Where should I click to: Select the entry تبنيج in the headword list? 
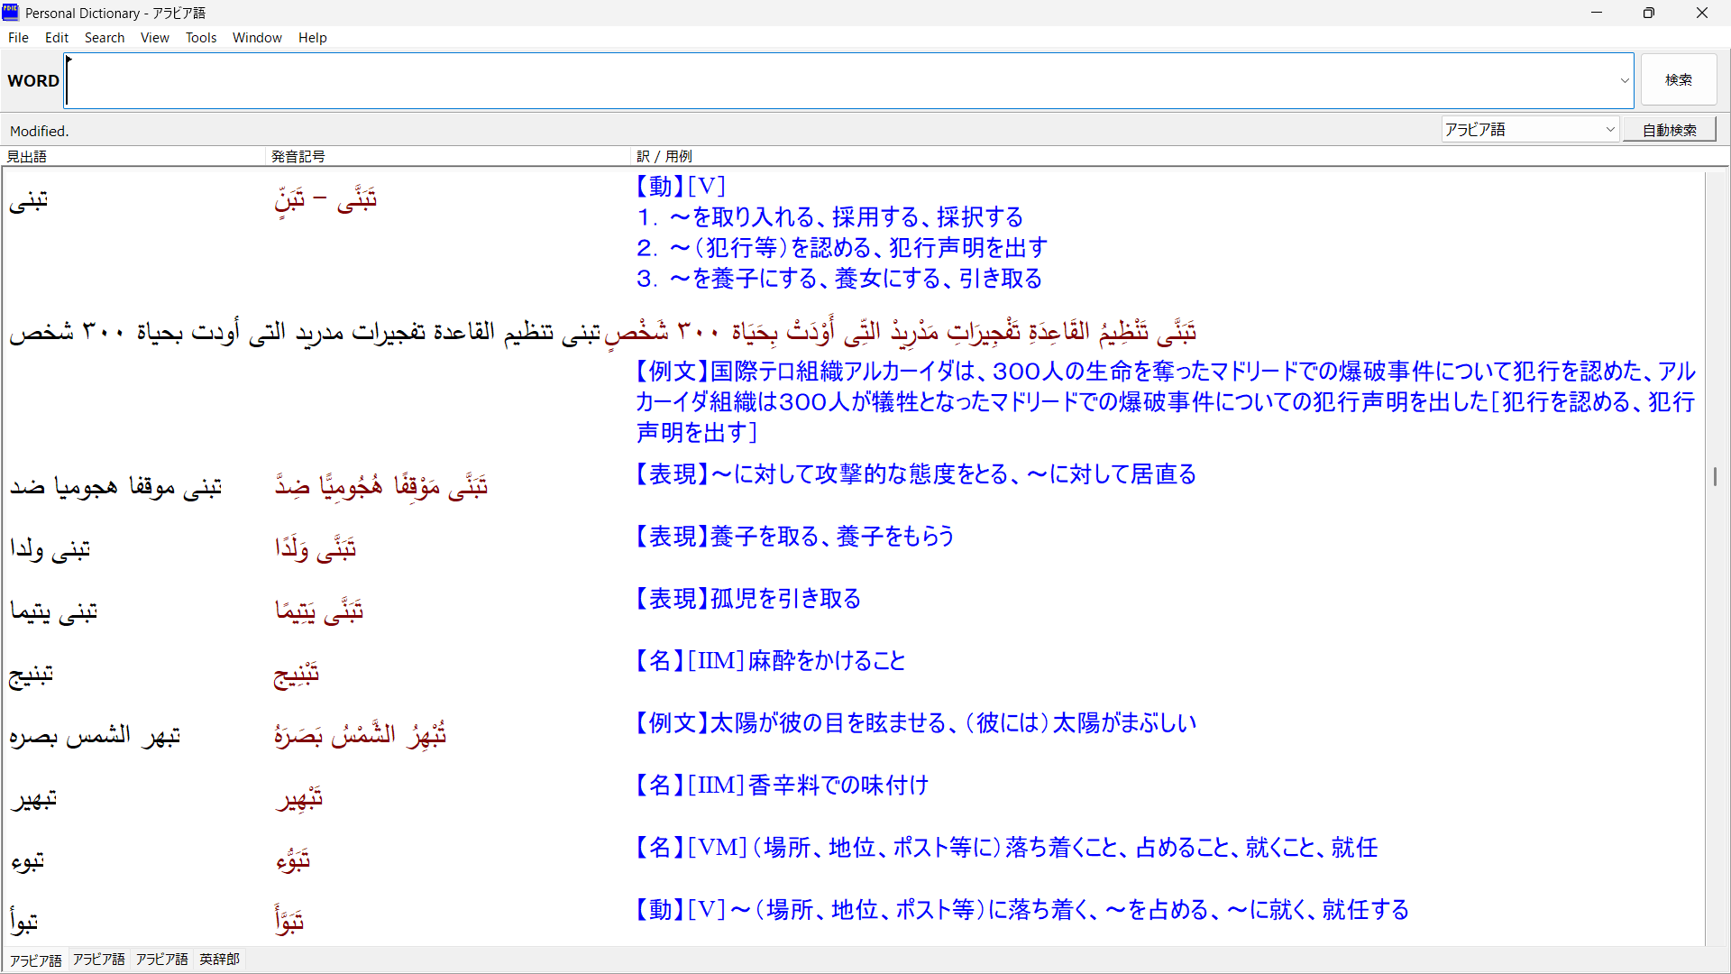[x=32, y=674]
